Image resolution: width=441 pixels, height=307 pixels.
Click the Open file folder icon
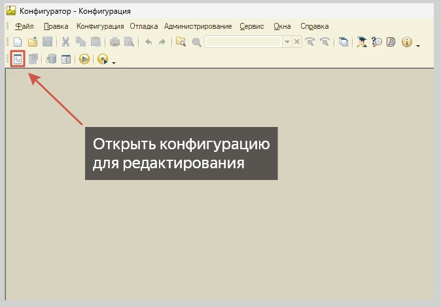33,42
